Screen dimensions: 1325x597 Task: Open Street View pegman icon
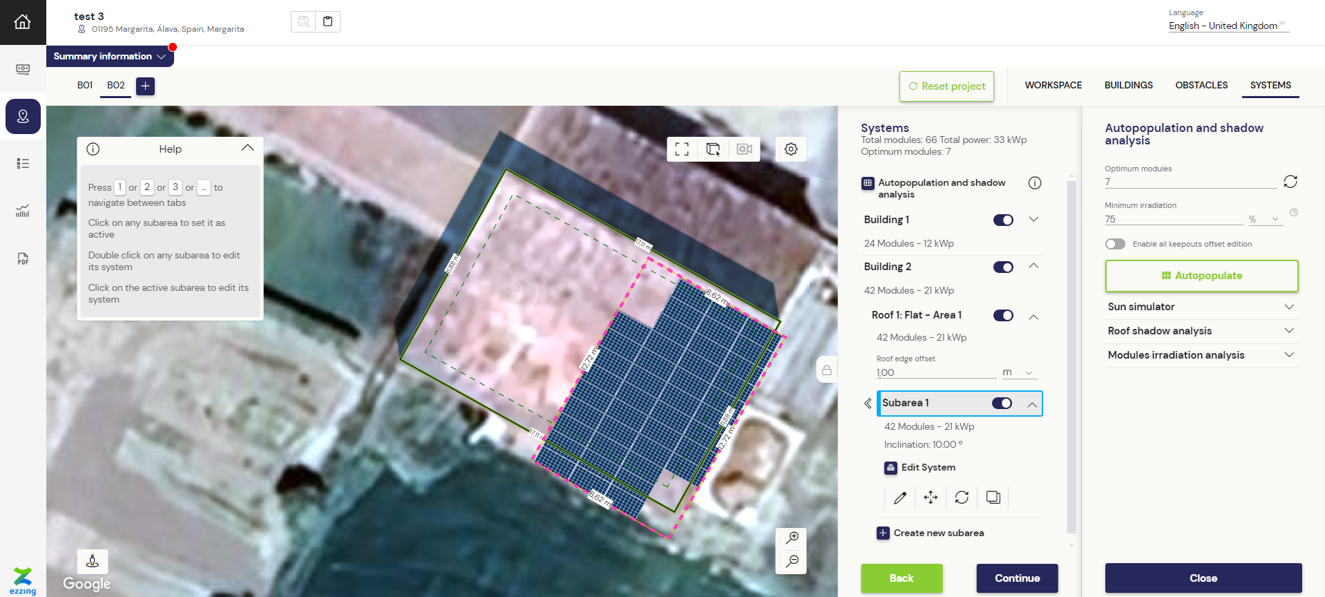click(x=92, y=561)
